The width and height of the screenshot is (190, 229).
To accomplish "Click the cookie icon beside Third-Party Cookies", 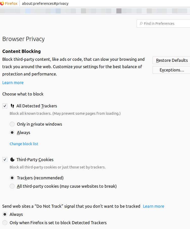I will [12, 160].
